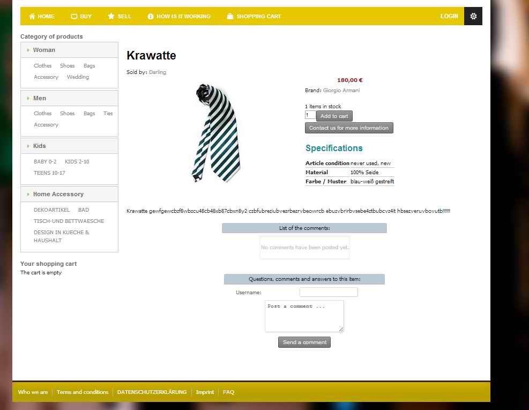Open BABY 0-2 subcategory

point(45,162)
